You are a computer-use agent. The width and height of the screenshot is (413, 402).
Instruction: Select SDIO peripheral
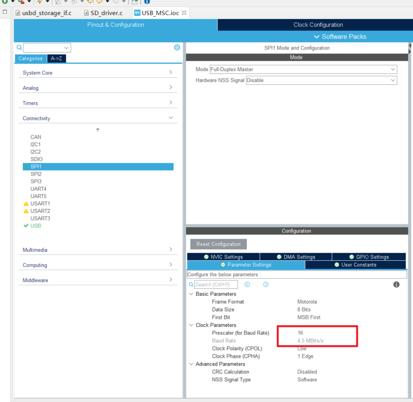(x=37, y=159)
